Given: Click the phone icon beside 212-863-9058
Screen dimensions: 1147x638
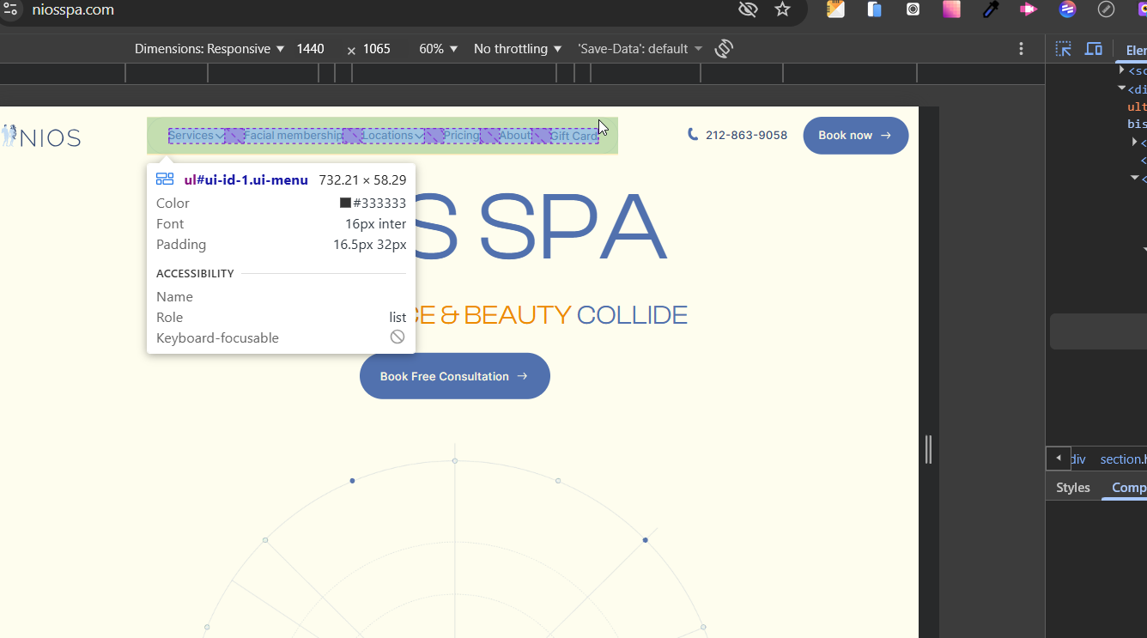Looking at the screenshot, I should point(693,135).
